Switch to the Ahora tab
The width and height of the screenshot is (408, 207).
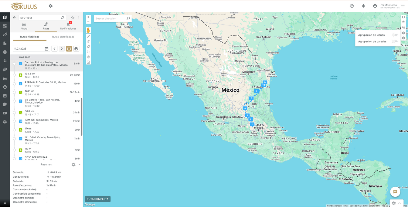point(24,26)
